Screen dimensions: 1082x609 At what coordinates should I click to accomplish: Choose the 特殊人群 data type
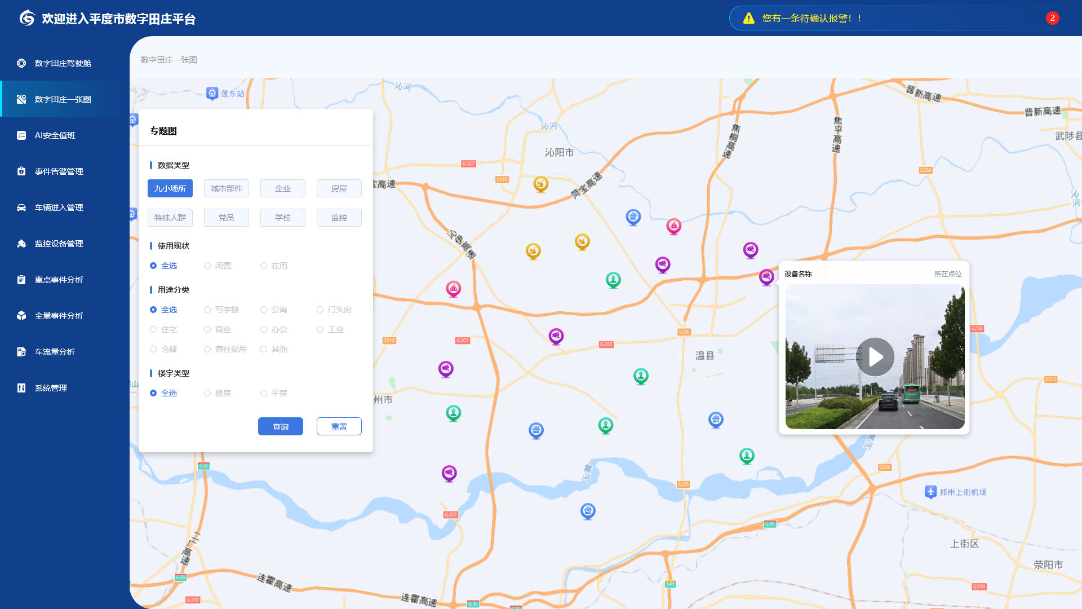click(x=170, y=218)
